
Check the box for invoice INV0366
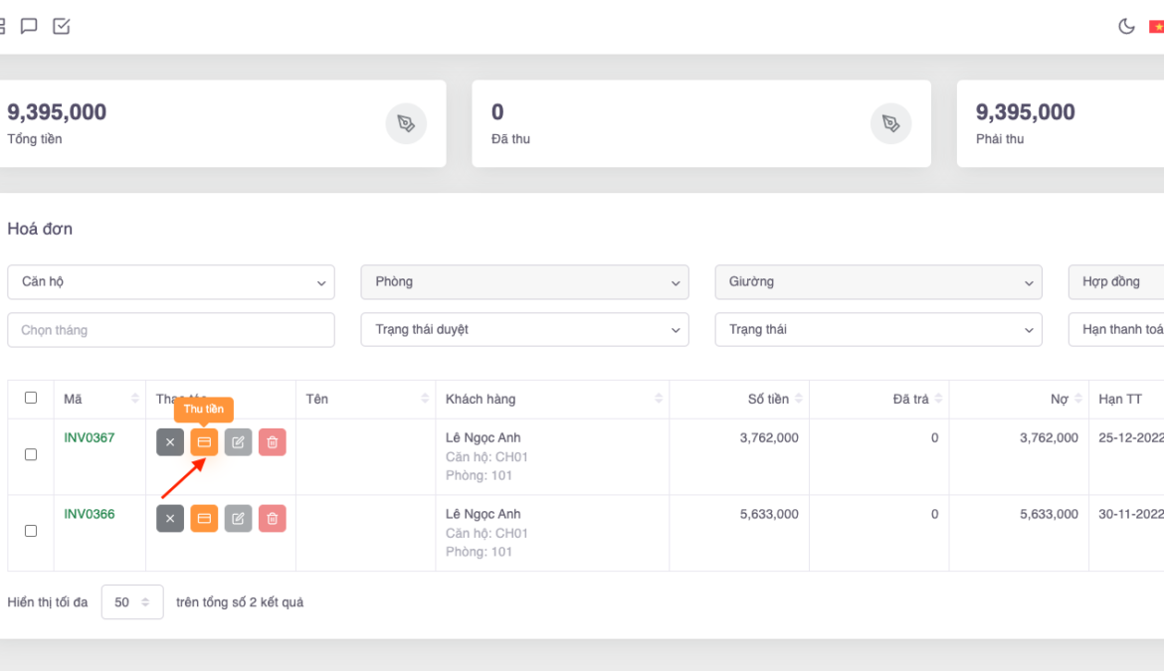31,531
